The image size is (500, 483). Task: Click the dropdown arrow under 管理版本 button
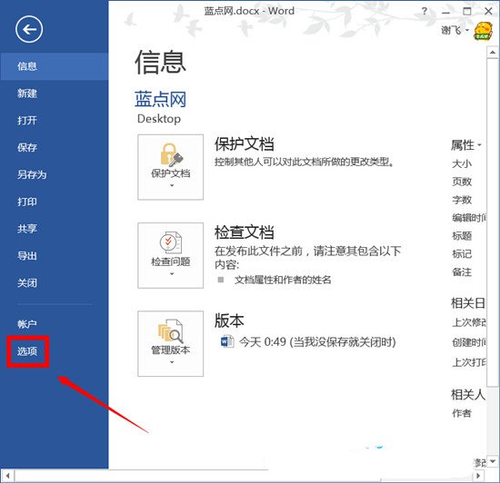tap(172, 362)
